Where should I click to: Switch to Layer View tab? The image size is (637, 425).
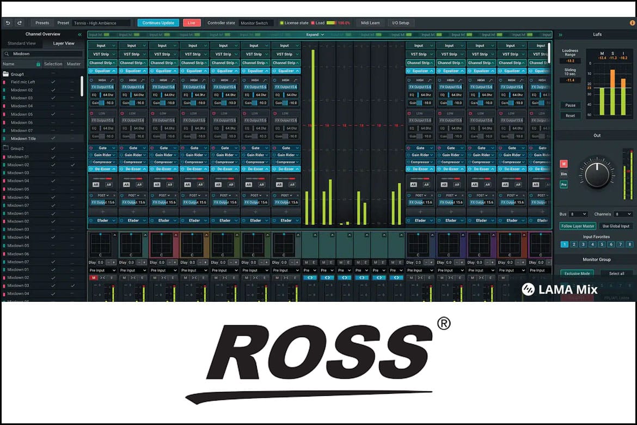coord(63,43)
